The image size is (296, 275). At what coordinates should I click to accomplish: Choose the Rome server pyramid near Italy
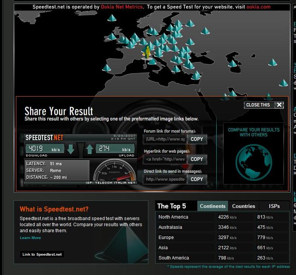click(x=152, y=62)
